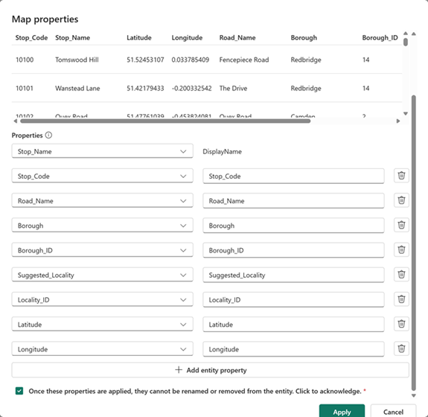Edit the Suggested_Locality property name field

pos(293,275)
